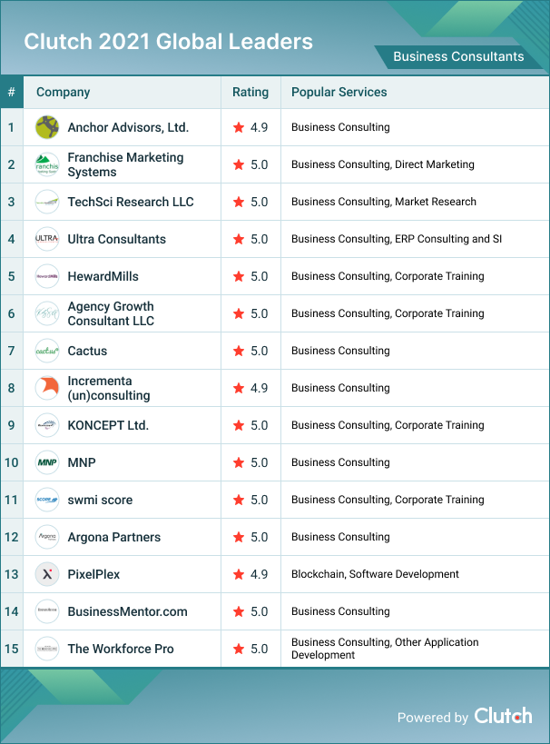Viewport: 550px width, 744px height.
Task: Click the rating star for HewardMills
Action: click(239, 276)
